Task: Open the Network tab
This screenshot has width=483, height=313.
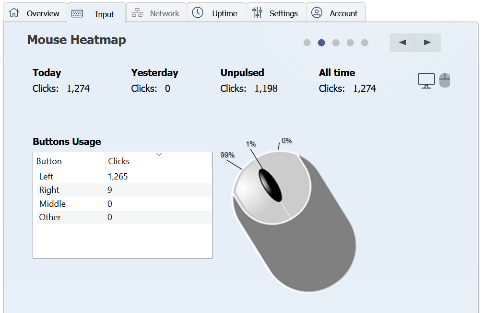Action: [x=156, y=13]
